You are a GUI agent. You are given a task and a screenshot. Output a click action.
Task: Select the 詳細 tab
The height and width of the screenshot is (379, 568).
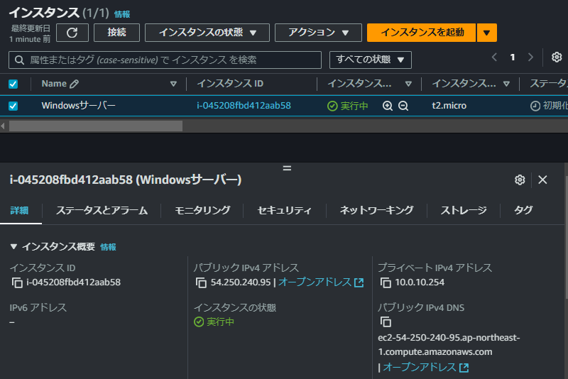pos(19,210)
